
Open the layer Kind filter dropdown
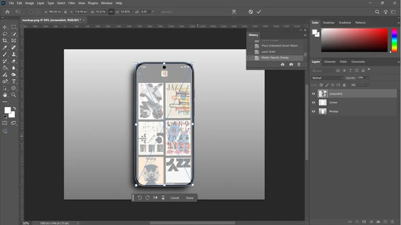tap(322, 70)
